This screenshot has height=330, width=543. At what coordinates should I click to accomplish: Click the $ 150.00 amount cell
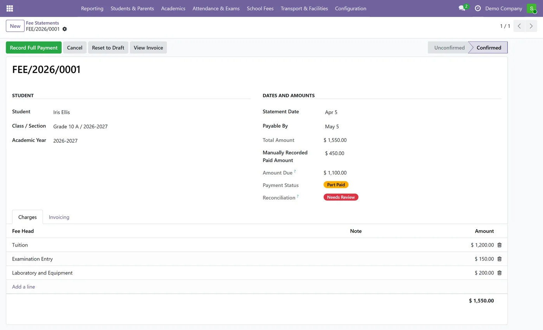click(484, 259)
